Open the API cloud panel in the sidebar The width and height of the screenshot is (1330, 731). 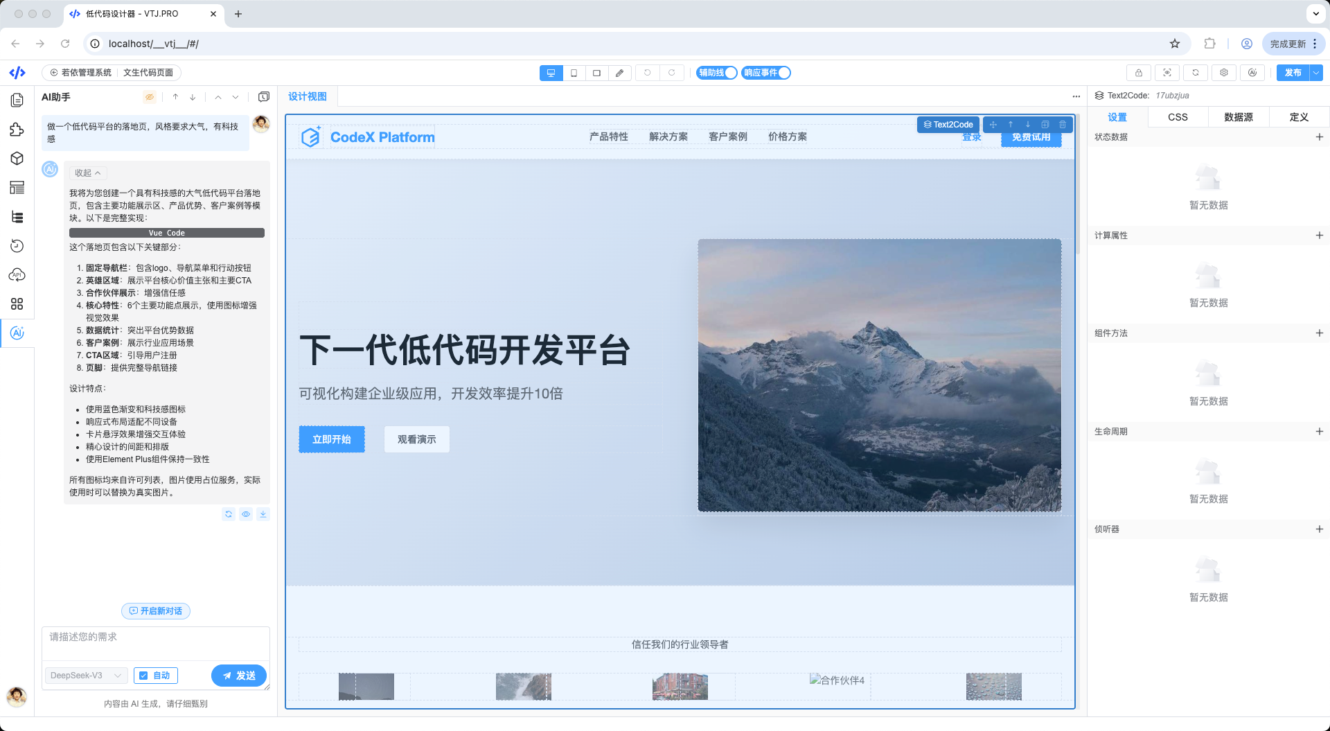(17, 275)
